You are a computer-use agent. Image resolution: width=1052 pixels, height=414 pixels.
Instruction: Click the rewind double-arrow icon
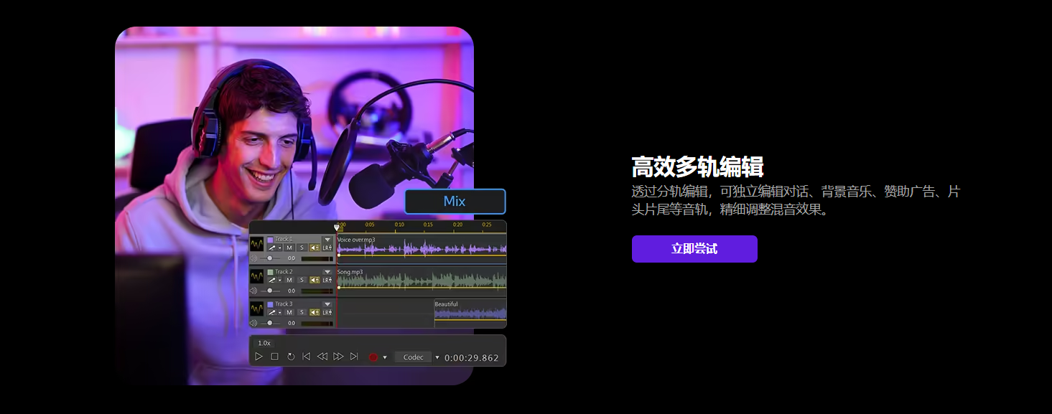322,357
